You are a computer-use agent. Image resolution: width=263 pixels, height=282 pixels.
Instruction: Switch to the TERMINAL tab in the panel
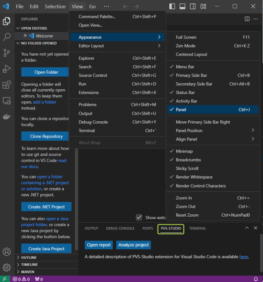(198, 228)
